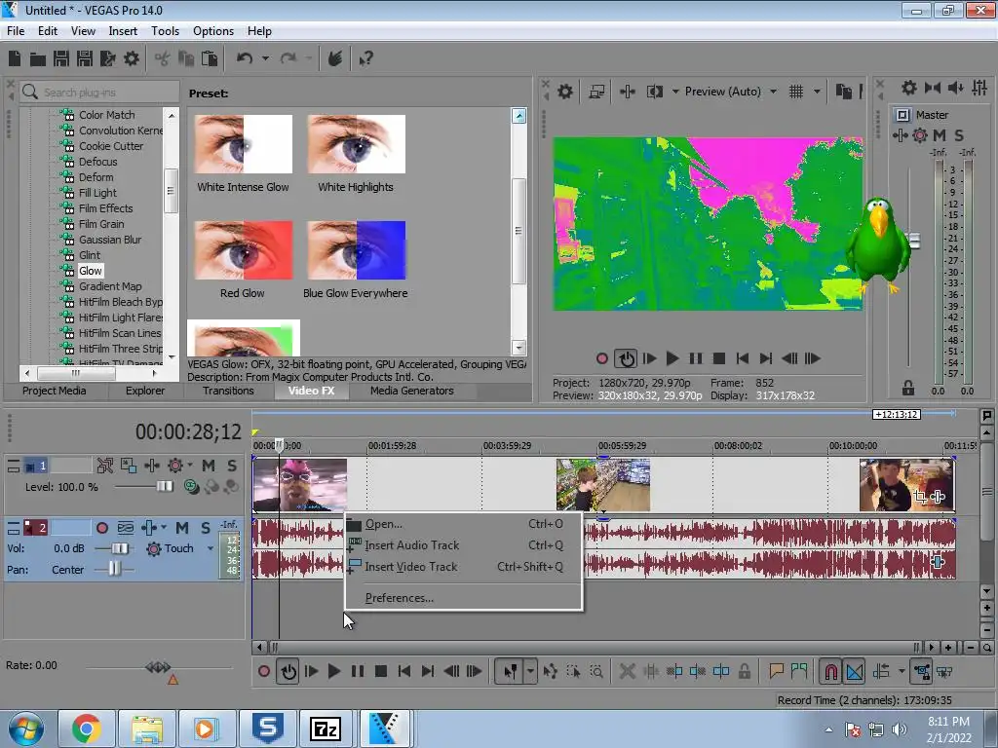Click the Search plug-ins field

pos(99,93)
